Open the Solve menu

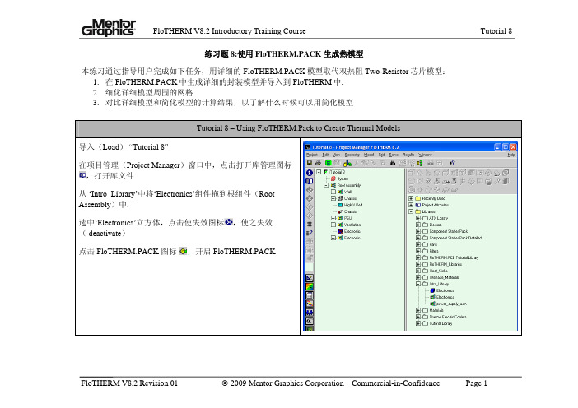tap(394, 155)
